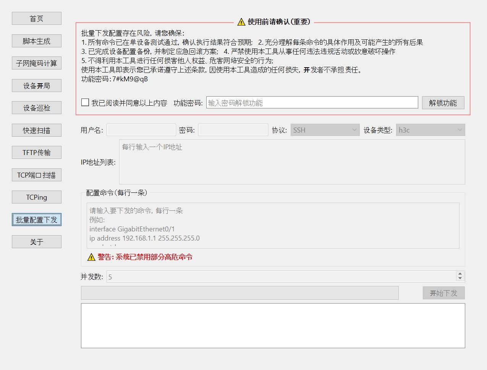Viewport: 487px width, 370px height.
Task: Open the 首页 page
Action: tap(37, 18)
